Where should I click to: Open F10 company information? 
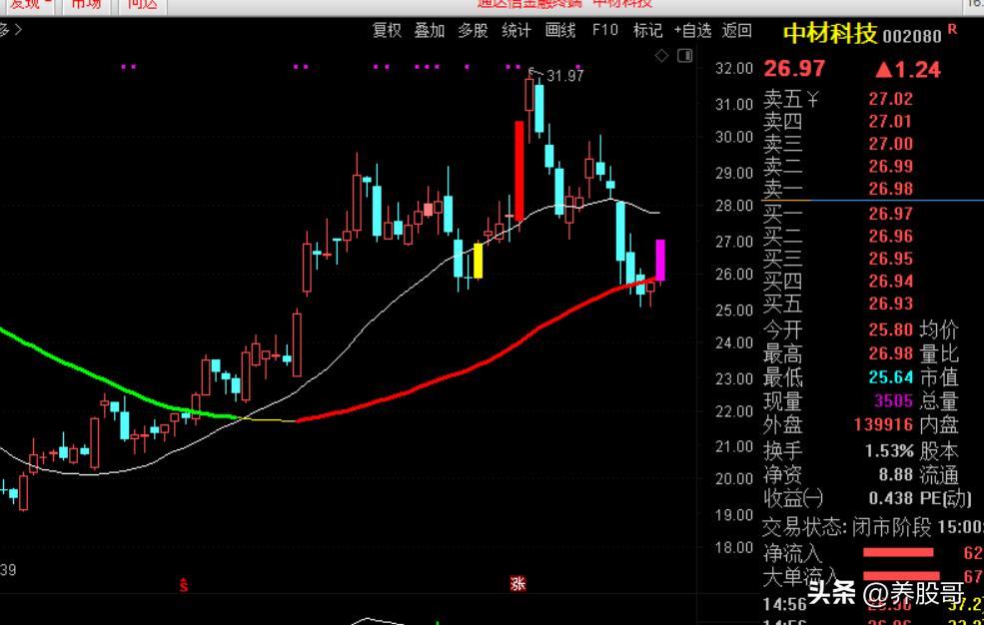click(x=605, y=30)
